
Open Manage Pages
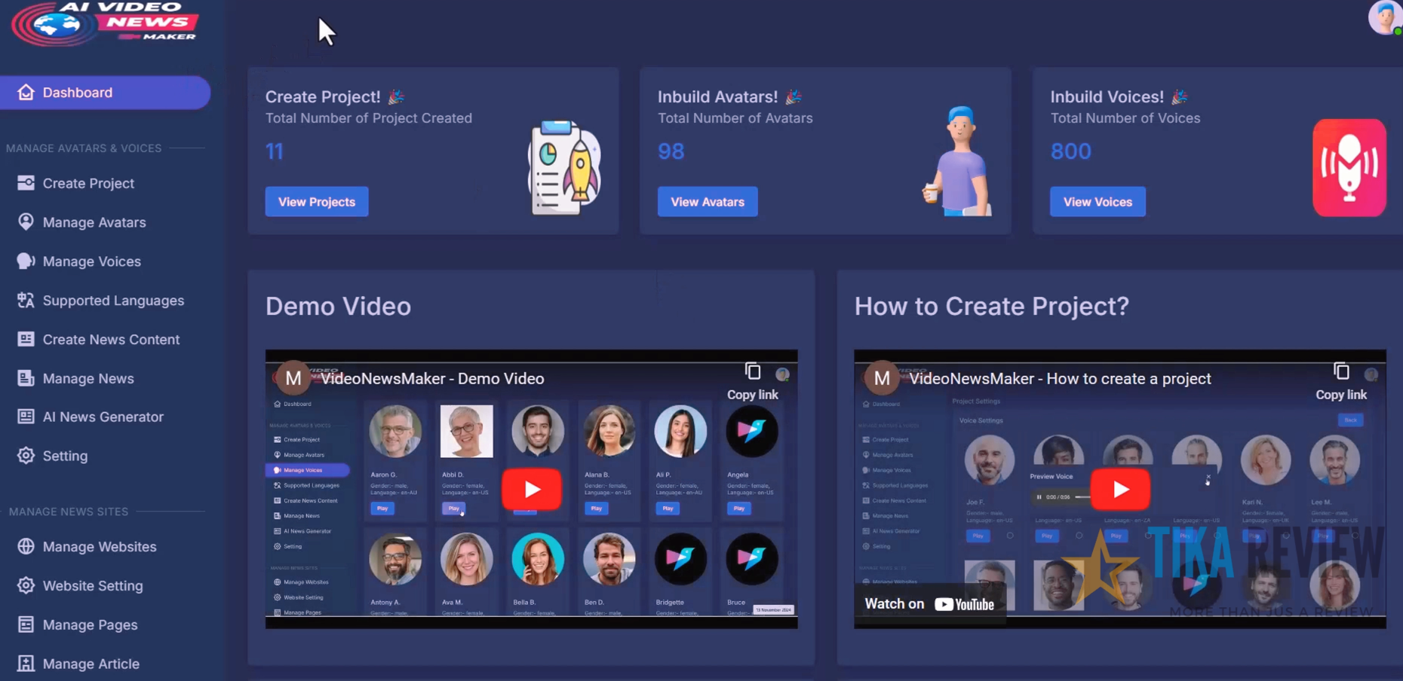90,625
